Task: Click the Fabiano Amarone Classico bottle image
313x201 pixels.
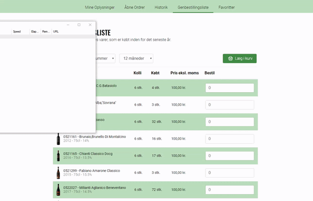Action: coord(58,173)
